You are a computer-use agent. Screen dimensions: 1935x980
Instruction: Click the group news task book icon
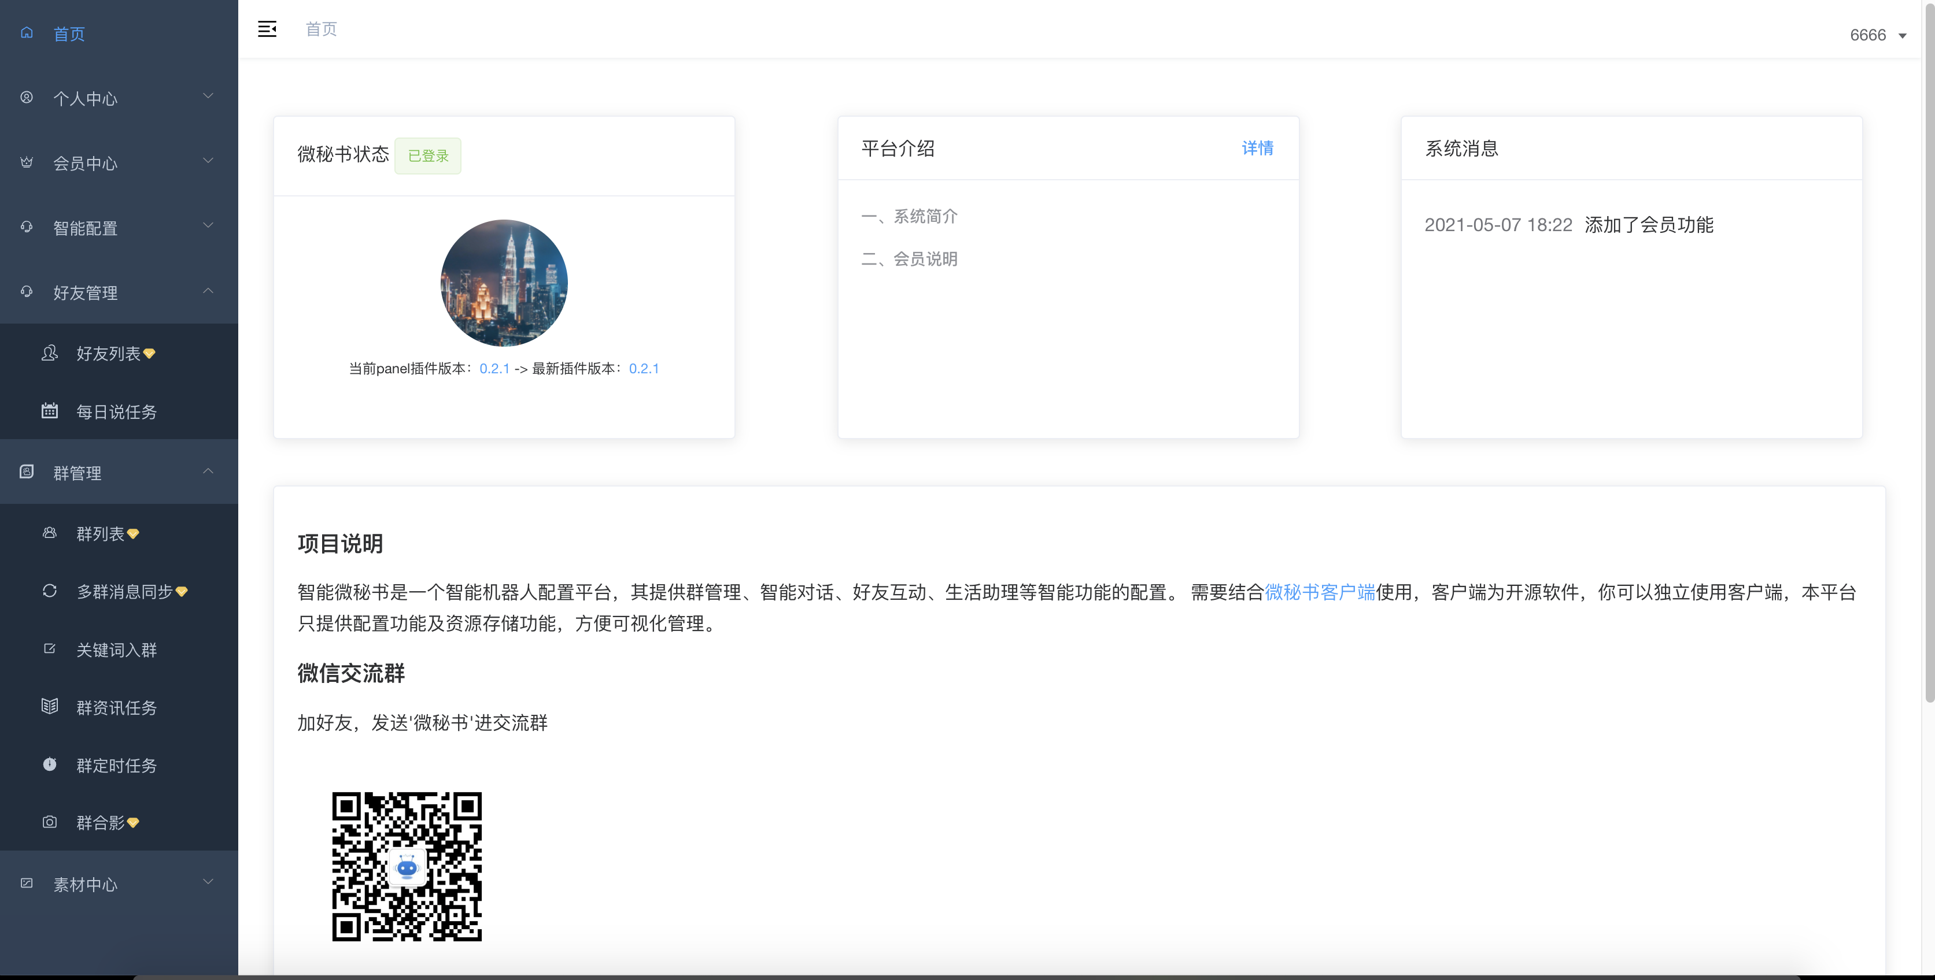point(50,706)
